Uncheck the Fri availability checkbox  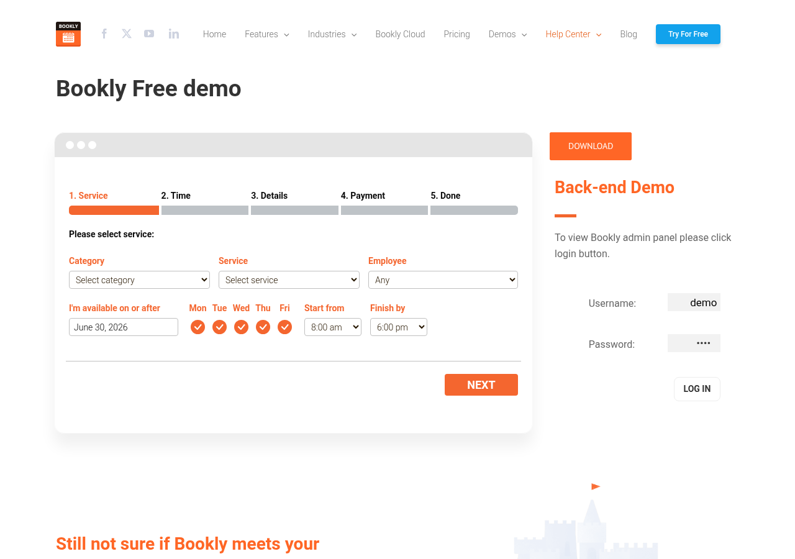tap(284, 327)
